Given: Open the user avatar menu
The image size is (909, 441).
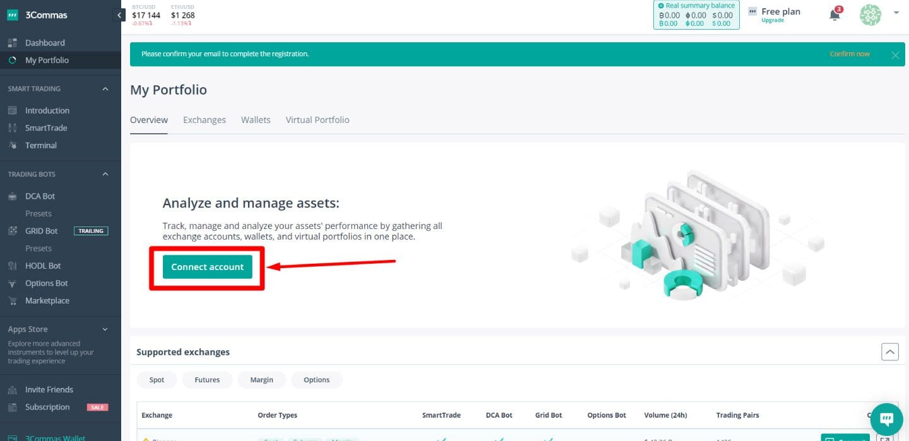Looking at the screenshot, I should (x=870, y=15).
